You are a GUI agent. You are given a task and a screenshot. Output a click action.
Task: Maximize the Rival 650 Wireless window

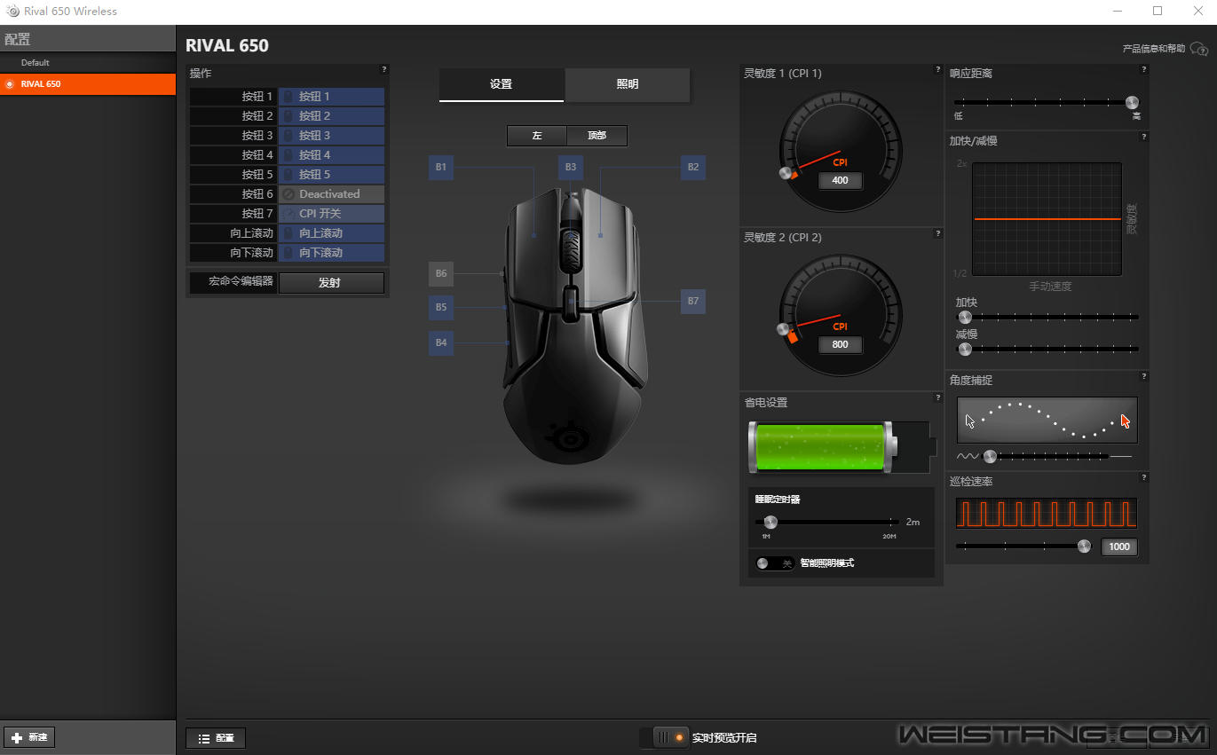[1158, 11]
